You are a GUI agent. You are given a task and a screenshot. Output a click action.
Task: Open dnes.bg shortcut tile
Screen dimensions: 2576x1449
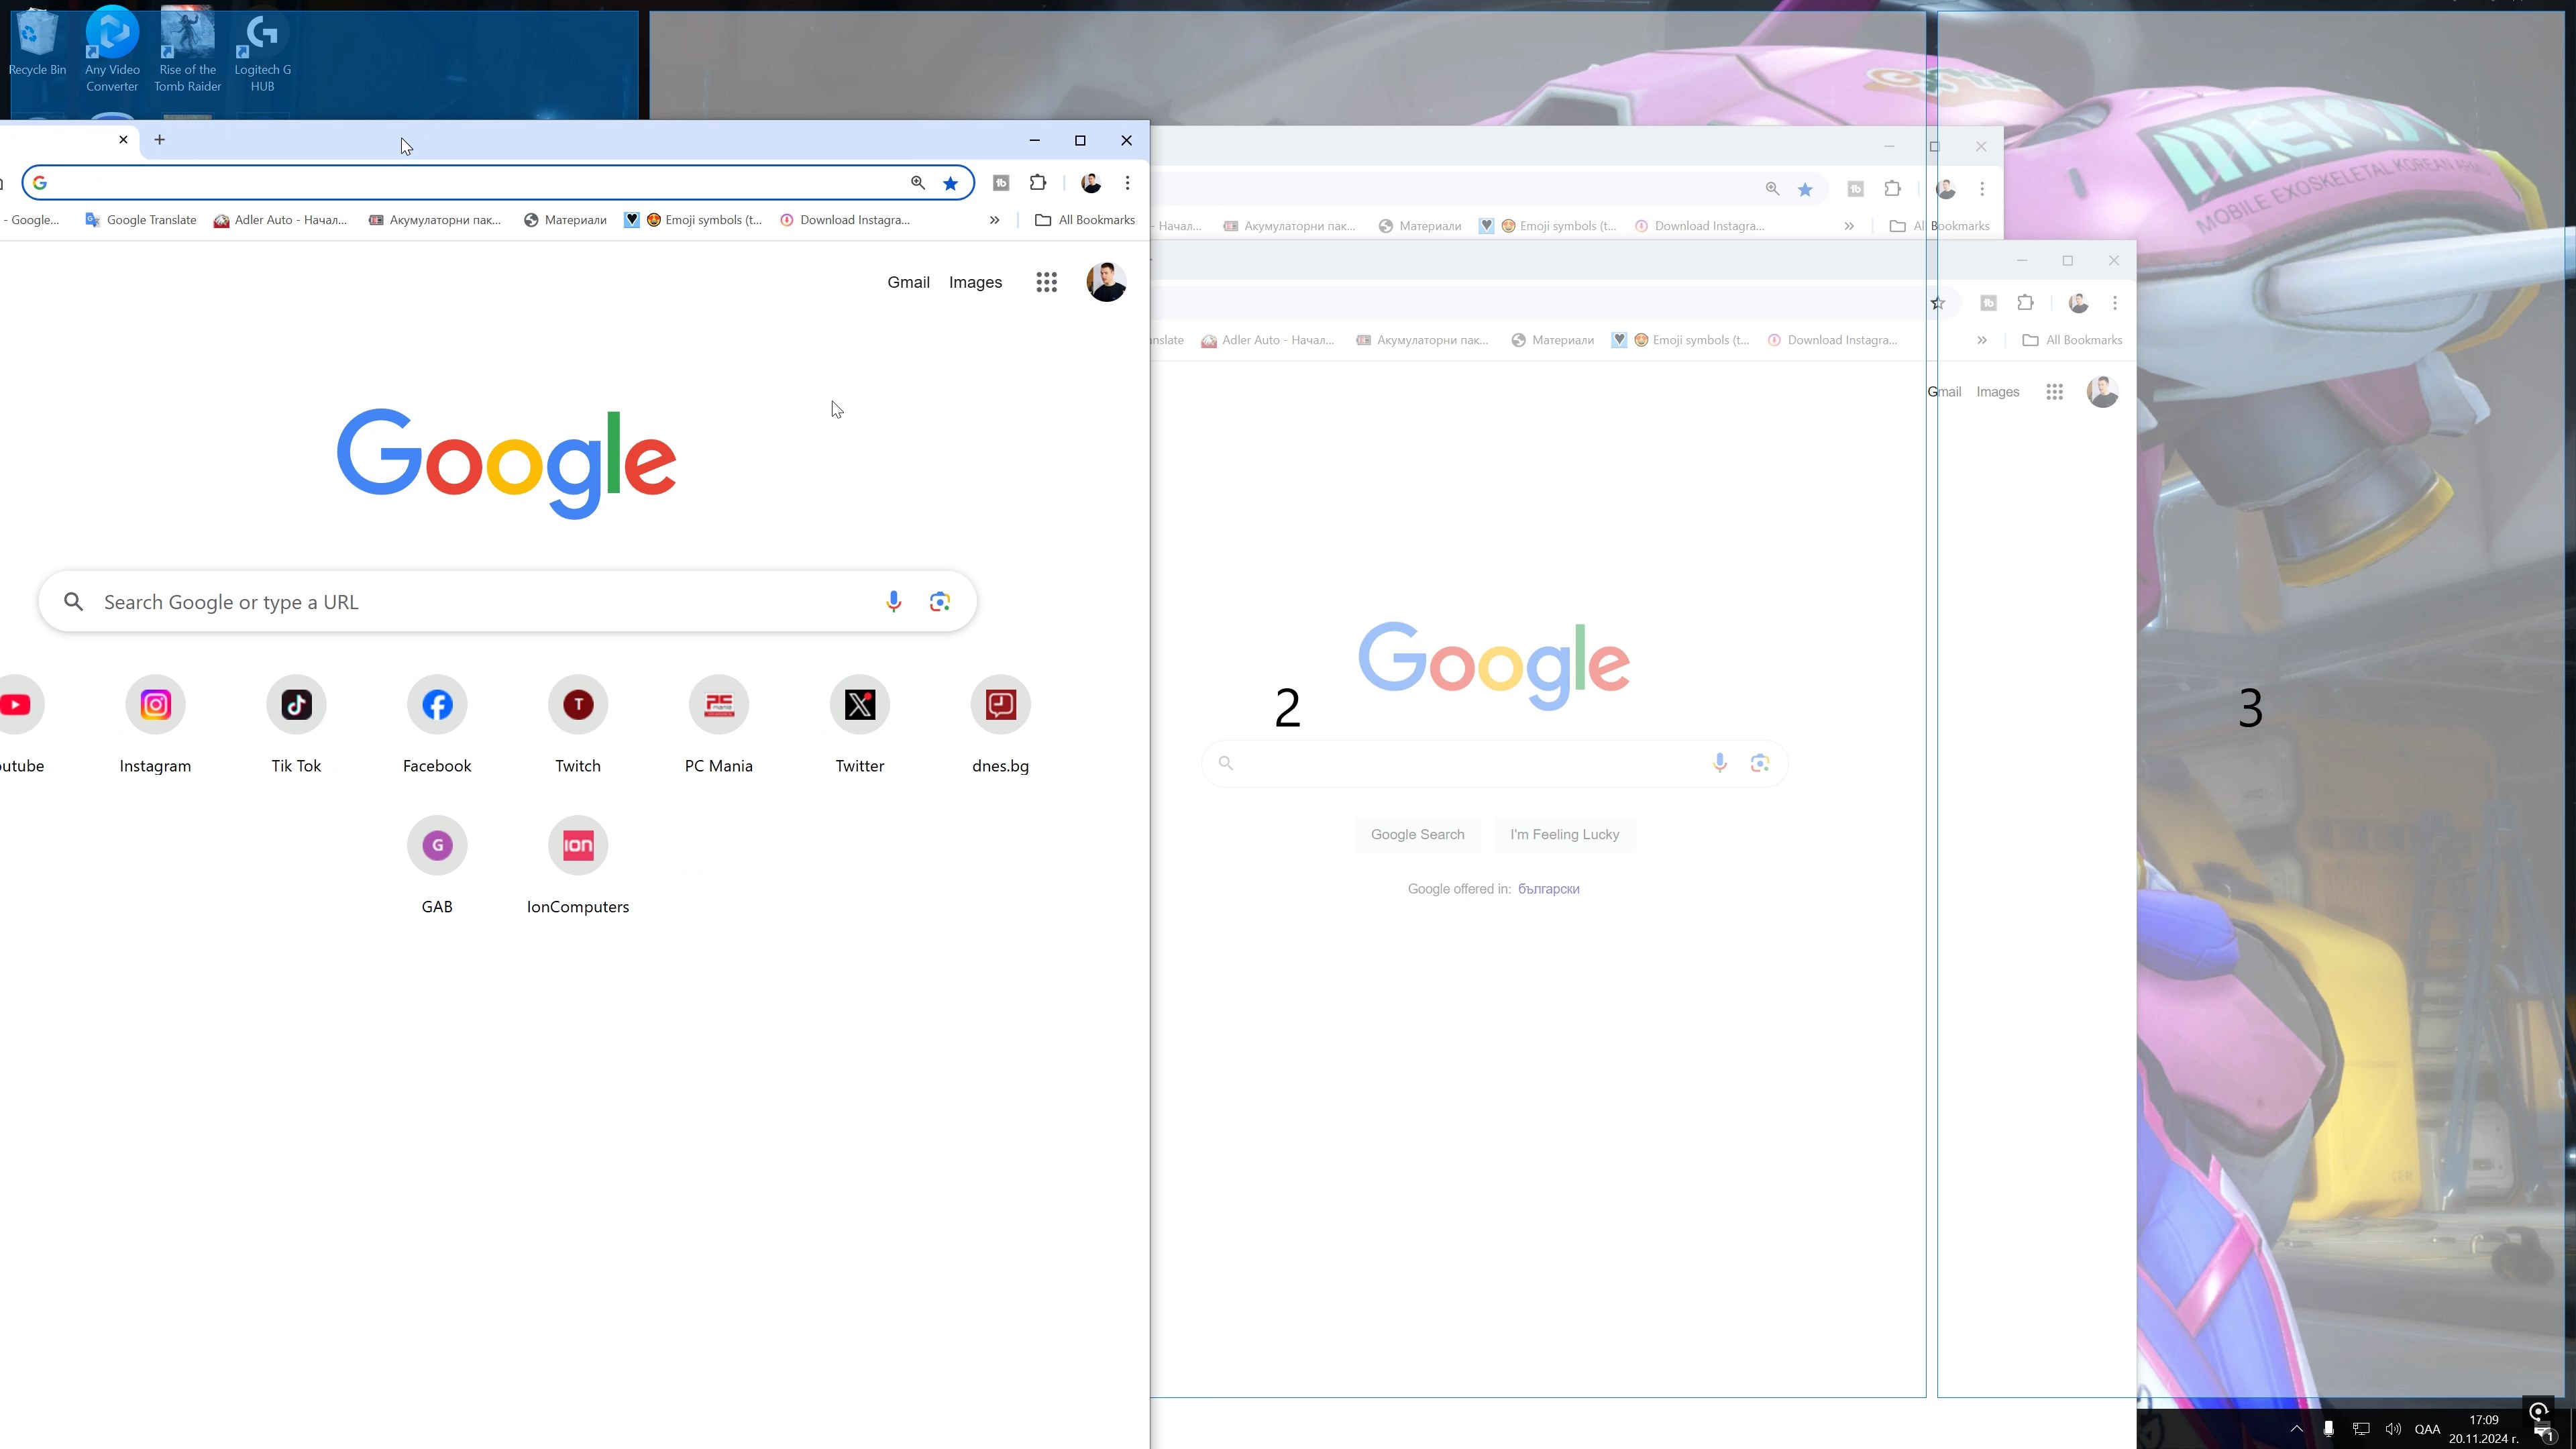[x=1001, y=726]
